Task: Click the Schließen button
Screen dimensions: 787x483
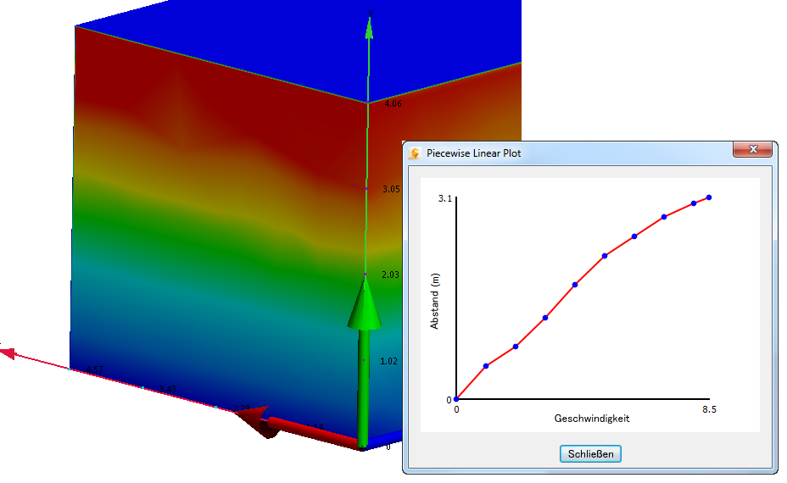Action: 590,454
